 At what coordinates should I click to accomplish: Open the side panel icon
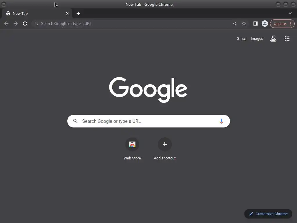255,24
